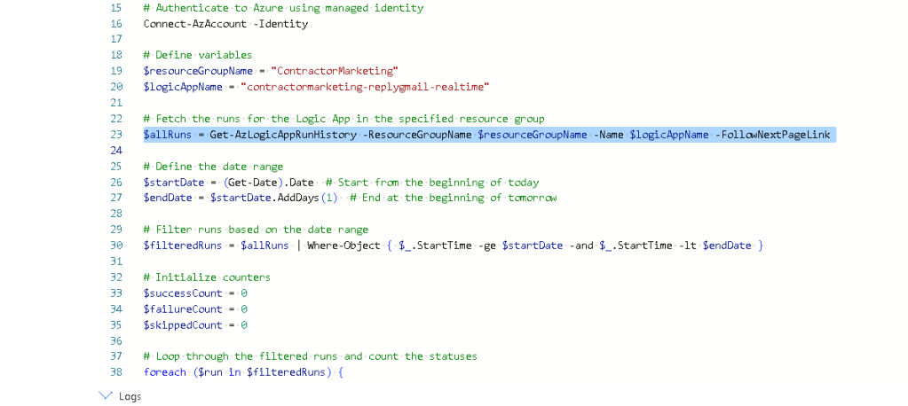Click the -FollowNextPageLink parameter
908x406 pixels.
[773, 135]
